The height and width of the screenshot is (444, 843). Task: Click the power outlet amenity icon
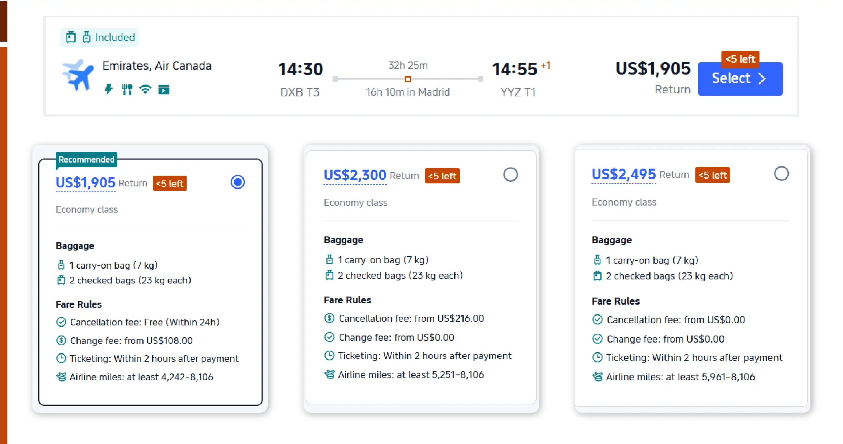click(108, 89)
